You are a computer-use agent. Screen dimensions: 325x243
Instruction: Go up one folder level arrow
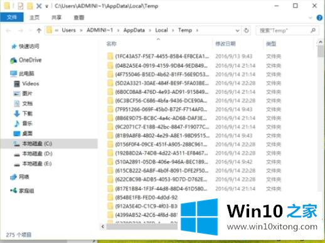coord(39,31)
